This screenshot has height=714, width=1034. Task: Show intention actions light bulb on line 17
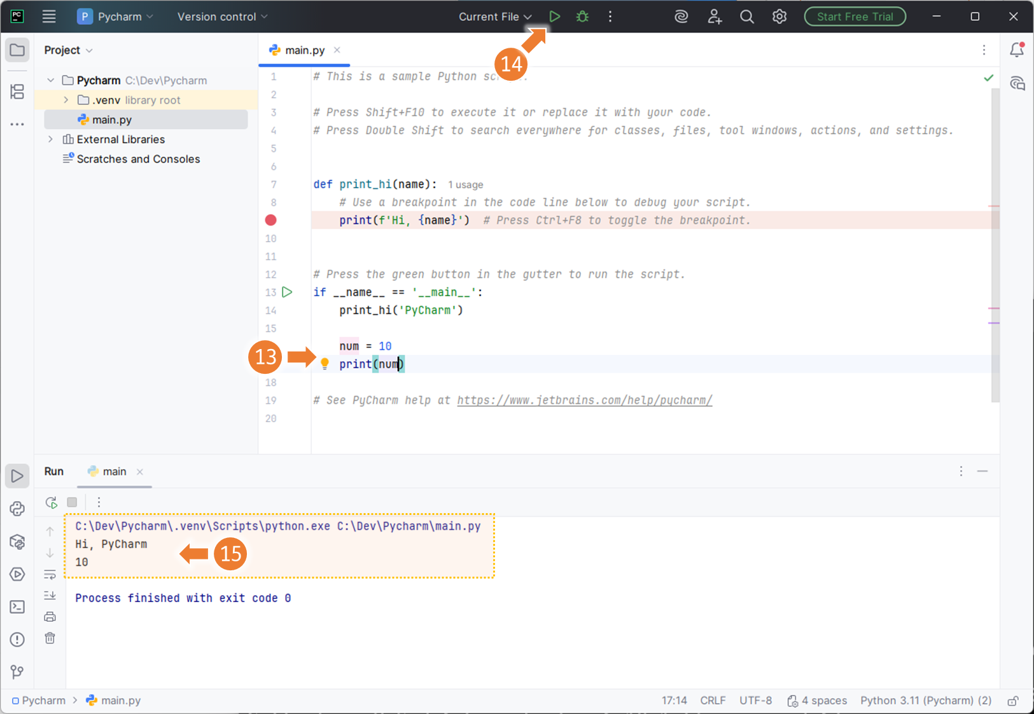pos(325,364)
